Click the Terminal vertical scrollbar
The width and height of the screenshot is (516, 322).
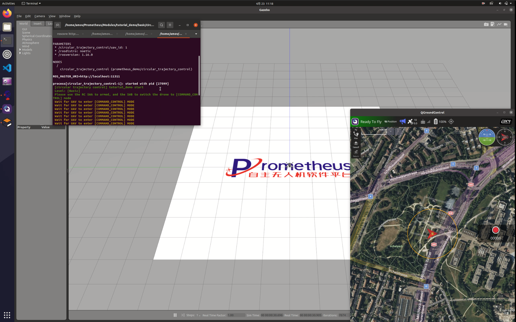(199, 75)
